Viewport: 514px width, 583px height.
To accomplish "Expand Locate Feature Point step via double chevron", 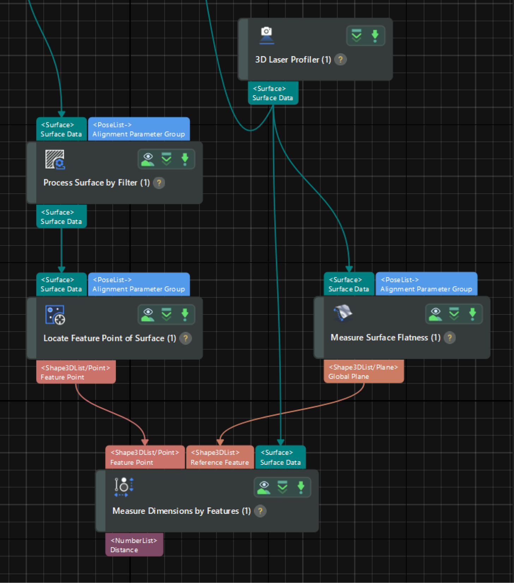I will pyautogui.click(x=166, y=314).
